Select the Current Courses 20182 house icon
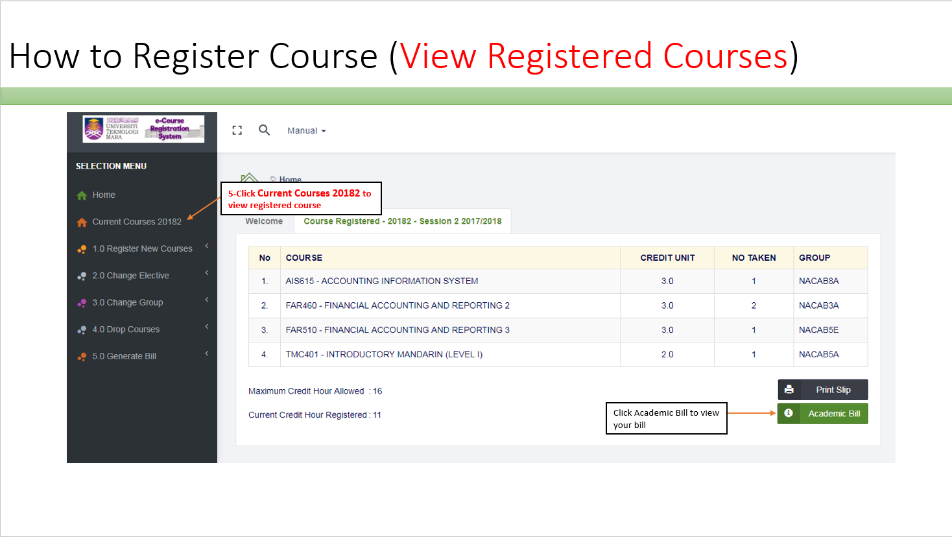Image resolution: width=952 pixels, height=537 pixels. [82, 221]
